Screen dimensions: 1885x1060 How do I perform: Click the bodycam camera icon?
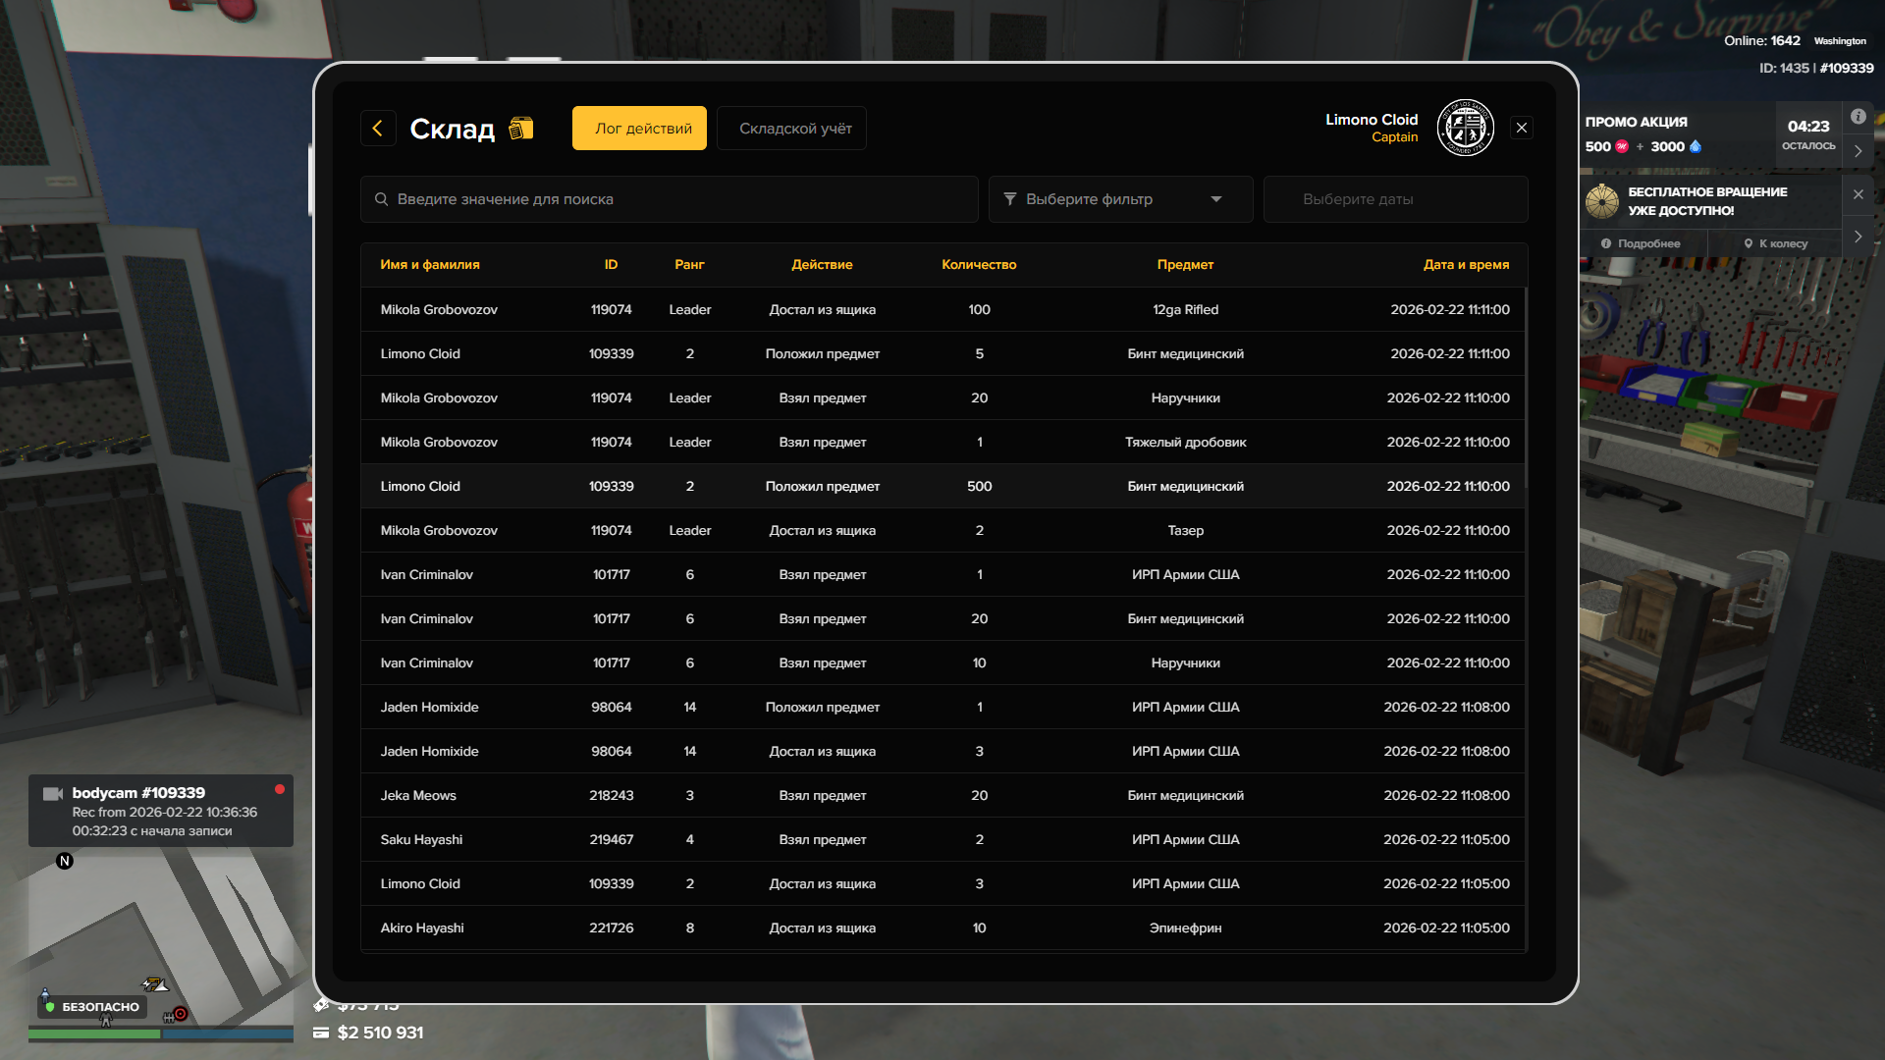click(x=53, y=793)
